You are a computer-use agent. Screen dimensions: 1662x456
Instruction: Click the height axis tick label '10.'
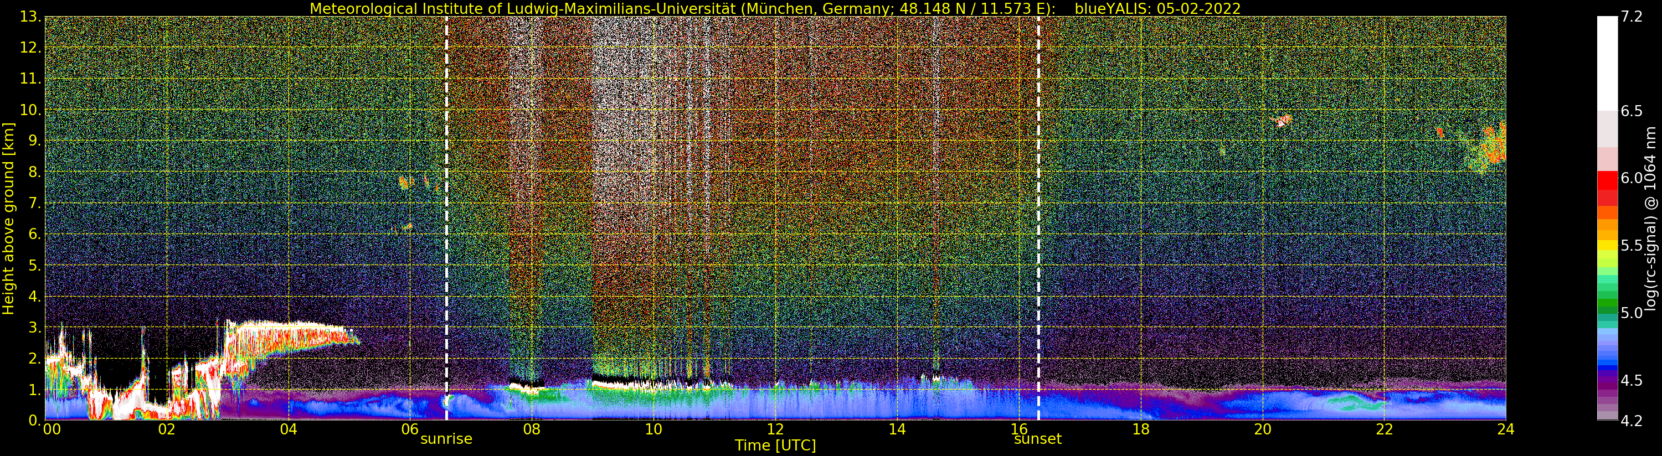coord(30,110)
